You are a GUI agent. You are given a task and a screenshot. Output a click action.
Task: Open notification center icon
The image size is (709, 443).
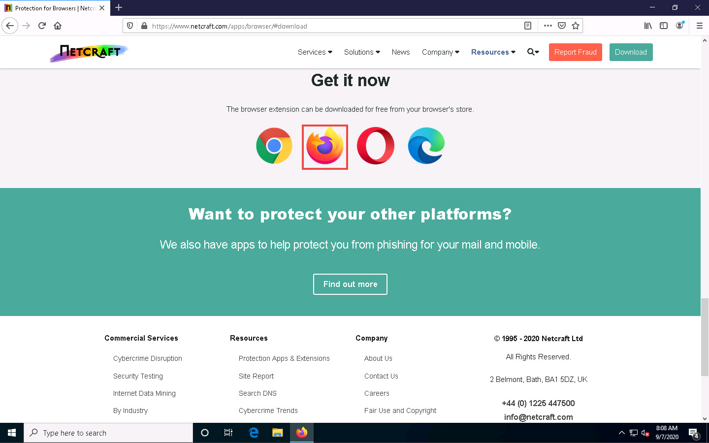[694, 433]
